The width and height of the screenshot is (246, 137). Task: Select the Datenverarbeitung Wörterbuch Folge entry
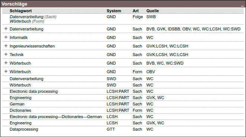(x=123, y=19)
